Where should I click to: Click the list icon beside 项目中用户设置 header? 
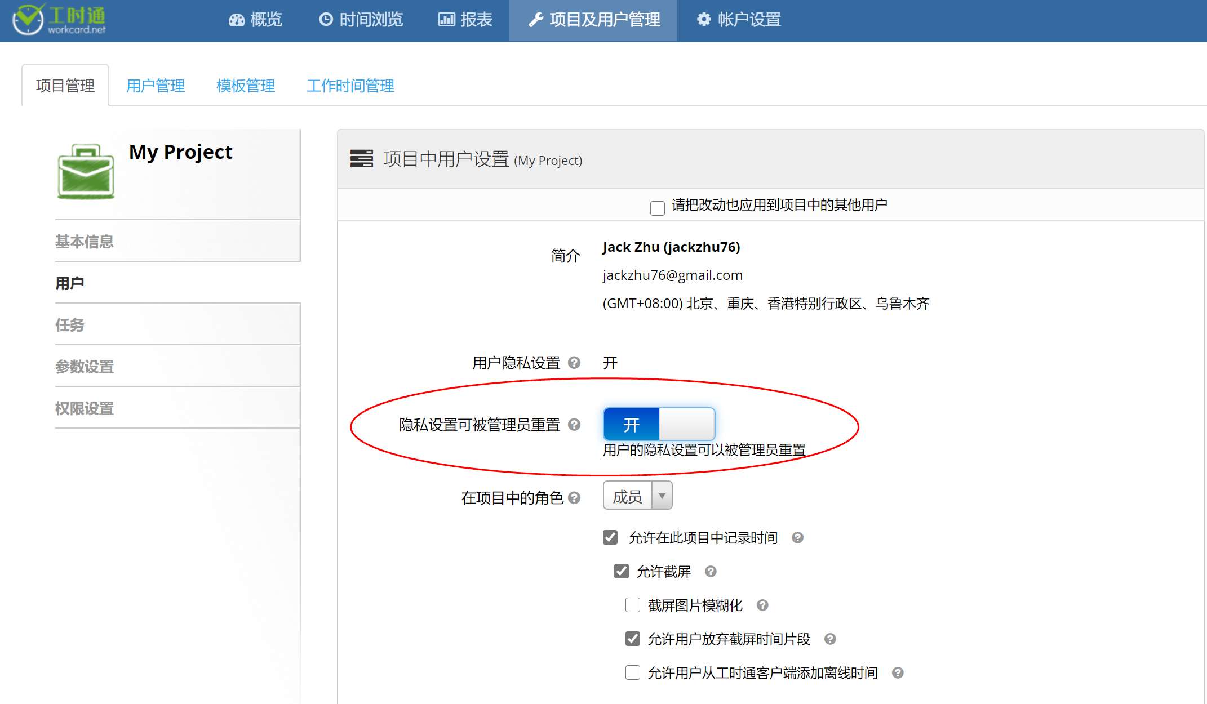click(x=362, y=159)
